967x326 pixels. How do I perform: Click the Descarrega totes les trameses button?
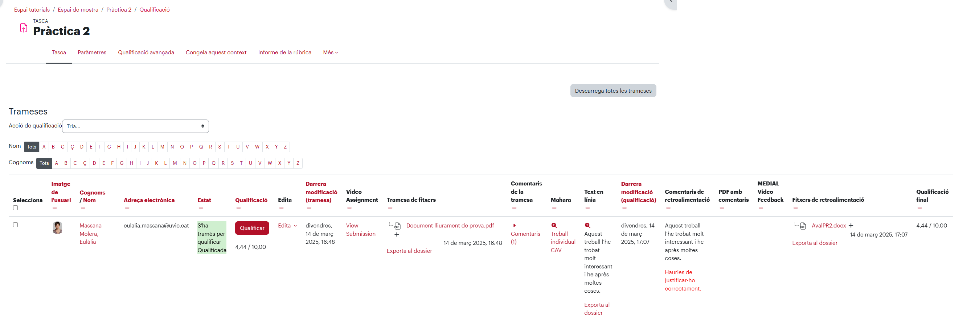(613, 91)
